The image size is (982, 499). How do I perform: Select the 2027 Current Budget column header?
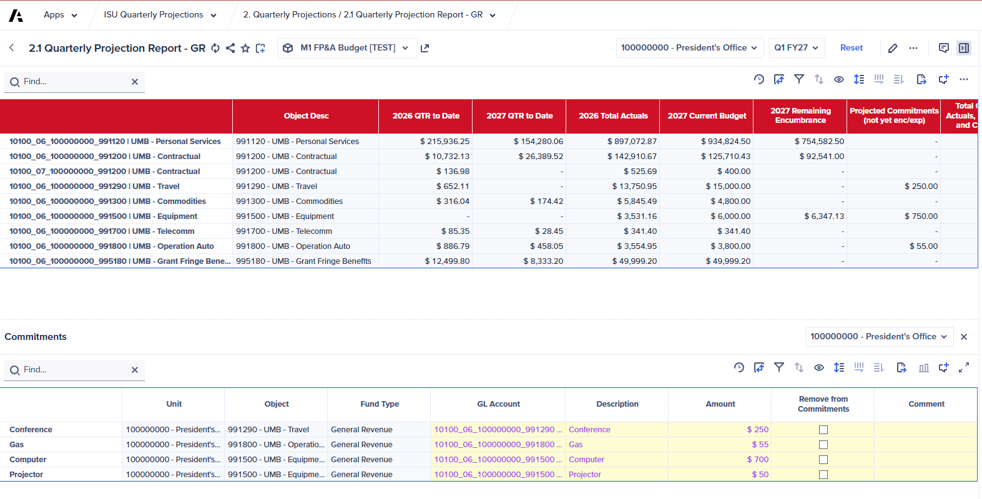707,116
